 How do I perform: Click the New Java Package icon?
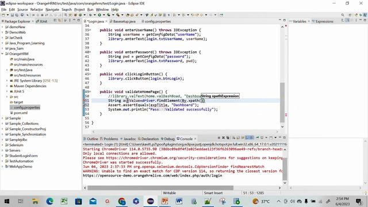(75, 15)
